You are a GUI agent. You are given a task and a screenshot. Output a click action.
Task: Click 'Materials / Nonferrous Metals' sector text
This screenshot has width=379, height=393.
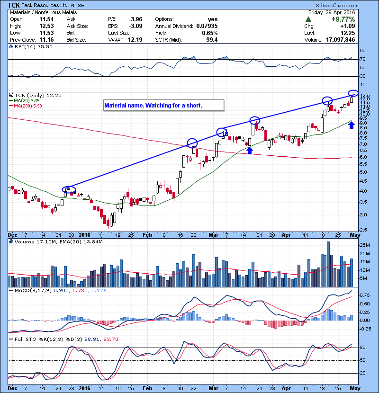pyautogui.click(x=44, y=12)
